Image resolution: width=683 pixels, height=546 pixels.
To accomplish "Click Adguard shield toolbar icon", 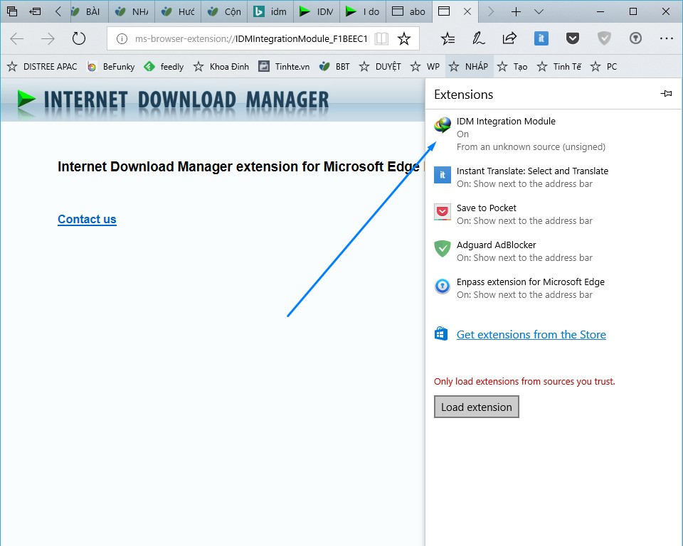I will click(604, 39).
